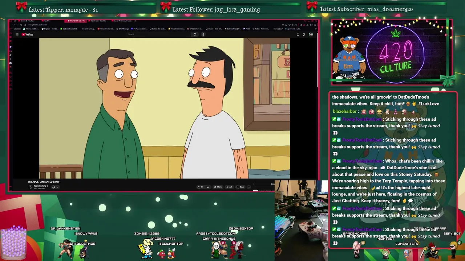Open TikTok from the browser sidebar

(x=11, y=55)
